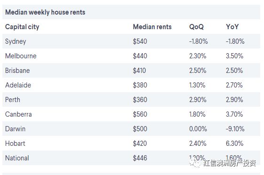Select the Adelaide row label
Screen dimensions: 264x175
point(18,85)
